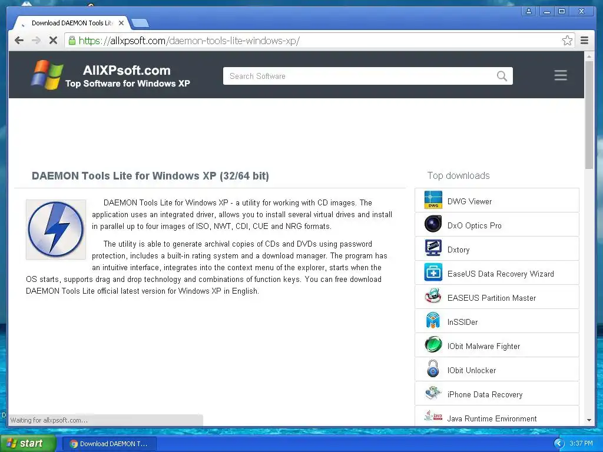Open the InSSIDer link
Screen dimensions: 603x452
point(462,322)
